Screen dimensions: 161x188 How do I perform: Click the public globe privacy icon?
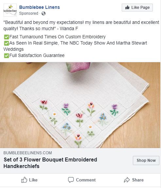pyautogui.click(x=44, y=13)
